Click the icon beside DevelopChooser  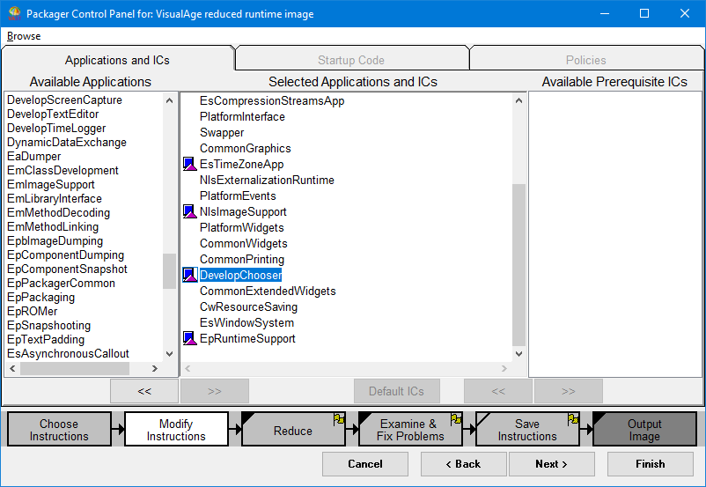tap(188, 276)
